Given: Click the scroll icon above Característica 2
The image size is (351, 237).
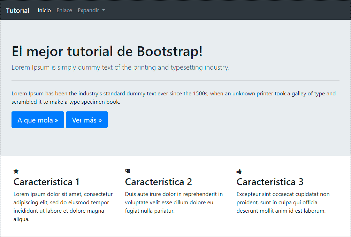Looking at the screenshot, I should pyautogui.click(x=128, y=171).
